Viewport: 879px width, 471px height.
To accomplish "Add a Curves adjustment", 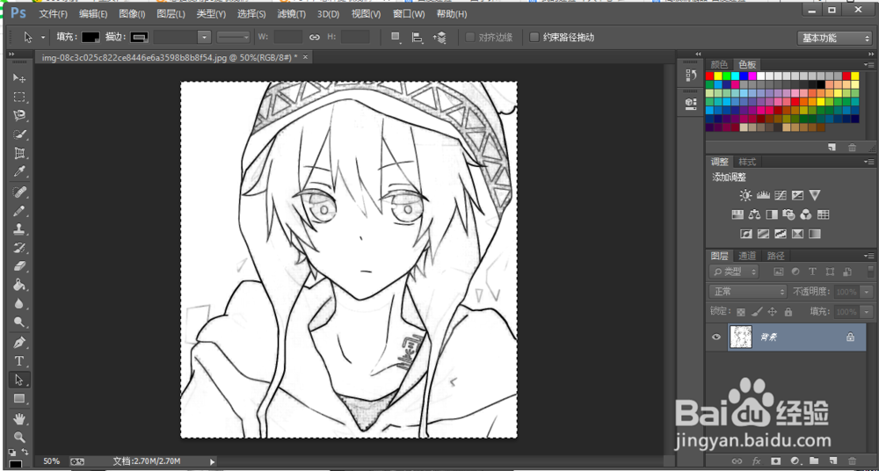I will point(781,195).
